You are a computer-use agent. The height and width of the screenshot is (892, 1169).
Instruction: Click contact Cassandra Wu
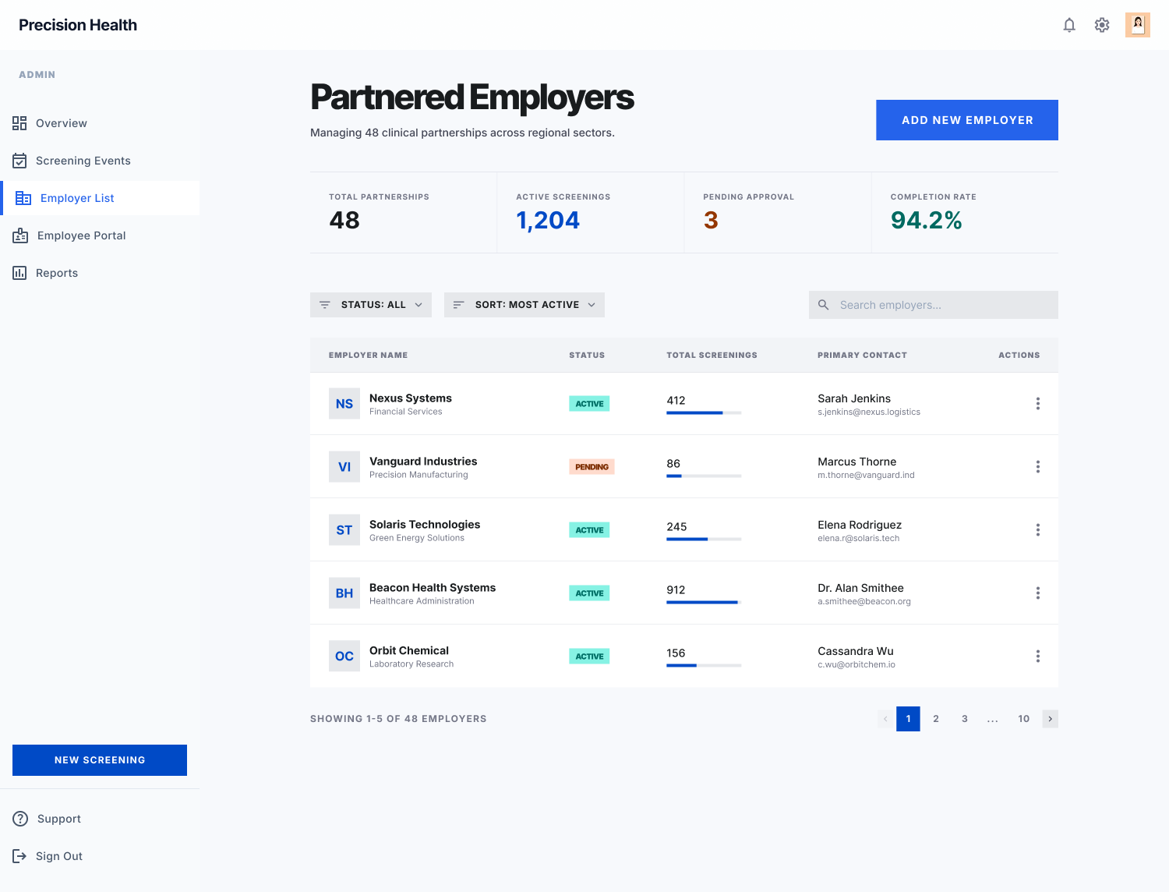856,651
